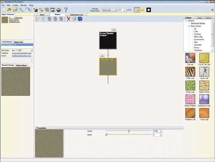This screenshot has height=162, width=215.
Task: Select the Environment category in library tree
Action: click(x=199, y=40)
